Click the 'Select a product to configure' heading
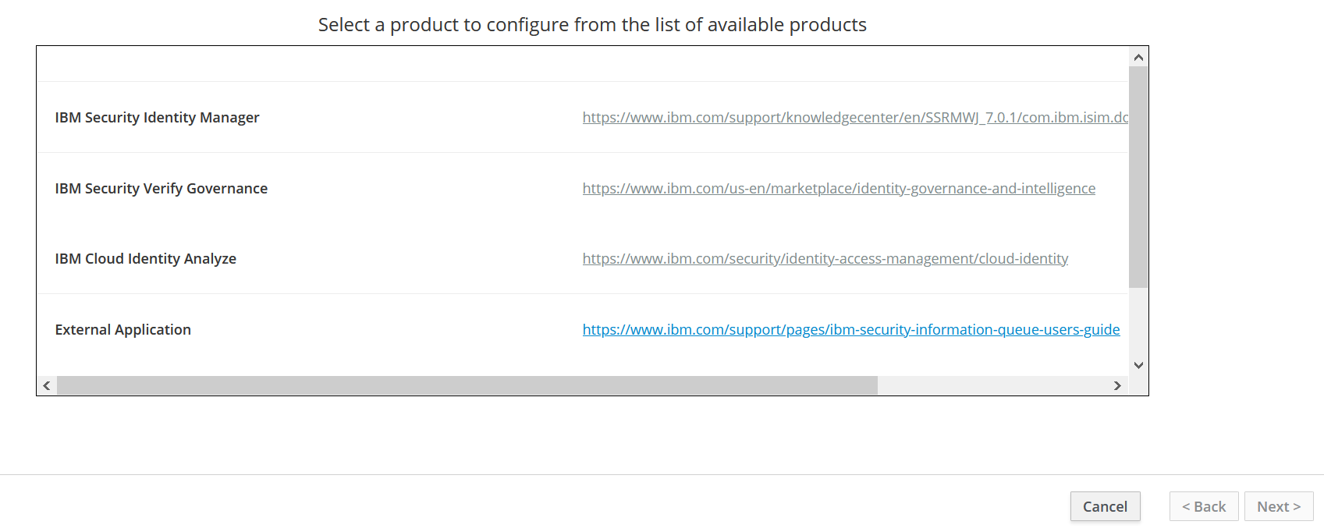The height and width of the screenshot is (532, 1324). (x=592, y=25)
